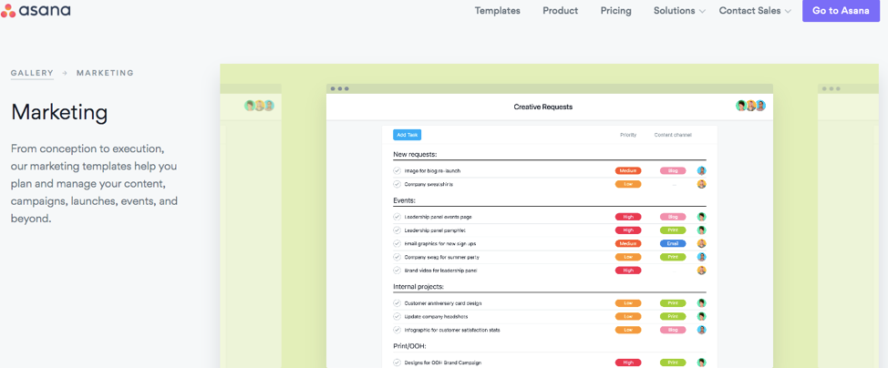The height and width of the screenshot is (368, 888).
Task: Select 'Infographic for customer satisfaction stats' task name
Action: click(x=452, y=330)
